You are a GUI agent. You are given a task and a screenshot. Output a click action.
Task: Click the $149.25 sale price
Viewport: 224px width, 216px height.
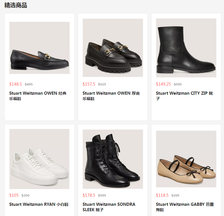pyautogui.click(x=163, y=84)
